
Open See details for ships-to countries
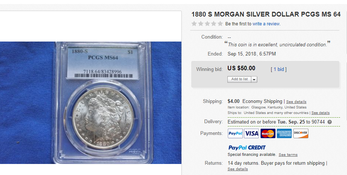click(x=321, y=113)
